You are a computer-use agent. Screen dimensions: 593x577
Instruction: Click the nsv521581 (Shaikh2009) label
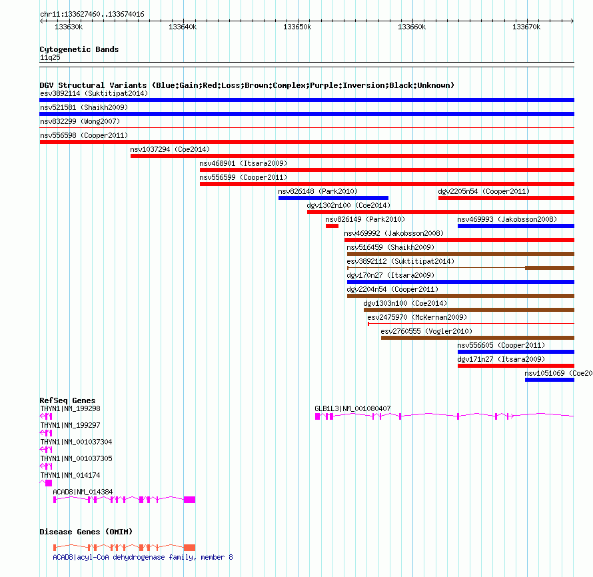[x=84, y=107]
